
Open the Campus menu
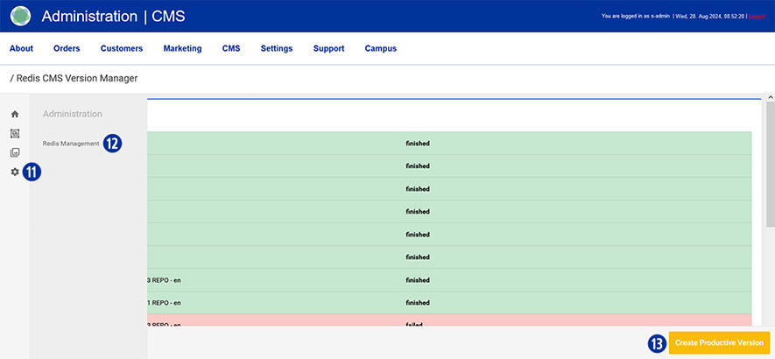[380, 48]
